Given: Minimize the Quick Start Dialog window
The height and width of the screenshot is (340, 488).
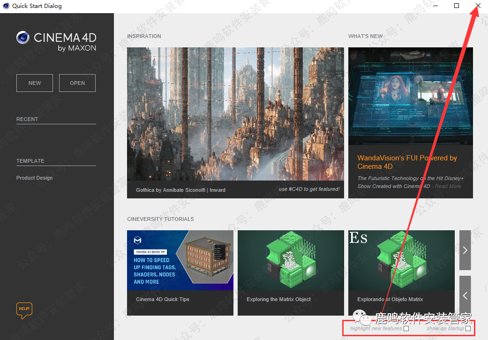Looking at the screenshot, I should point(435,6).
